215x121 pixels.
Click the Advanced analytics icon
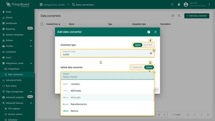(3, 97)
